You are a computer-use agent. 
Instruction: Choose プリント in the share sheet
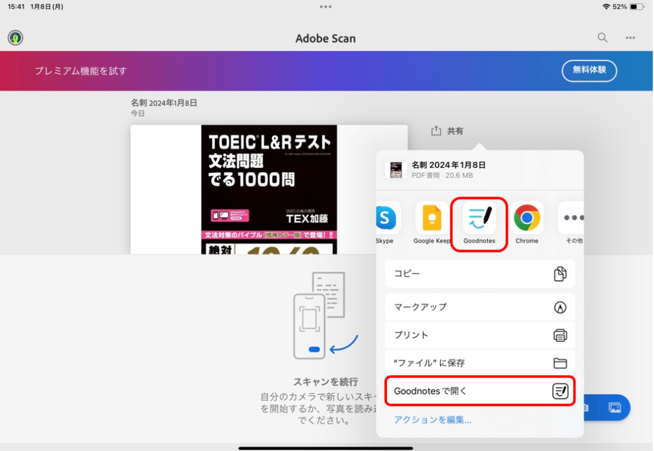480,336
